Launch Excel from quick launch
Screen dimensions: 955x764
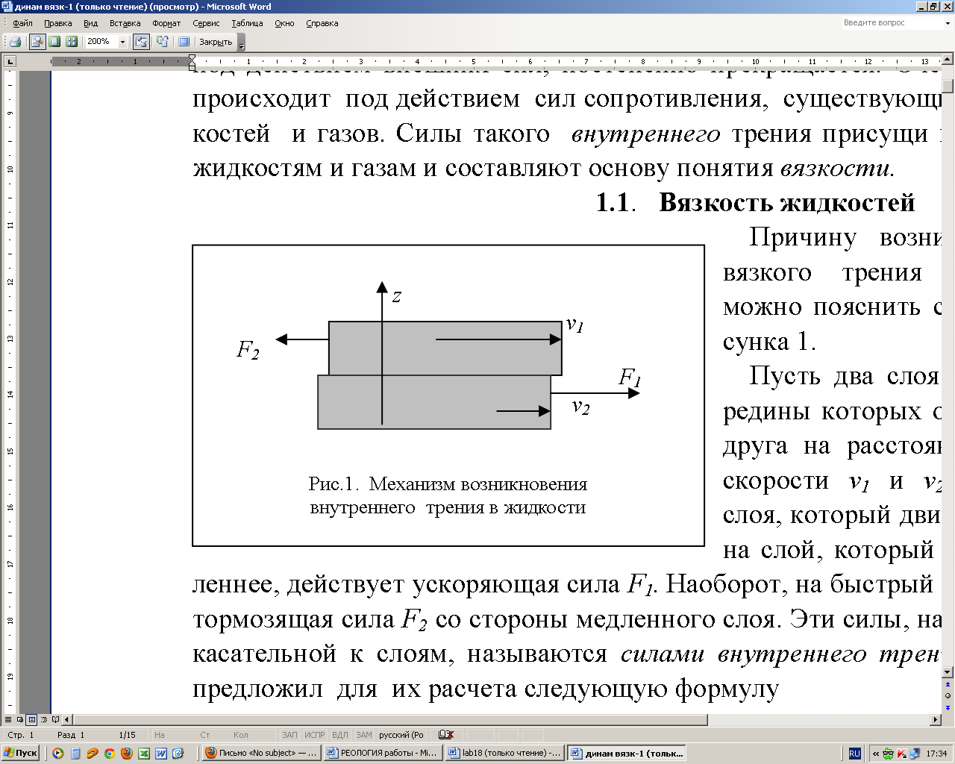[x=144, y=754]
